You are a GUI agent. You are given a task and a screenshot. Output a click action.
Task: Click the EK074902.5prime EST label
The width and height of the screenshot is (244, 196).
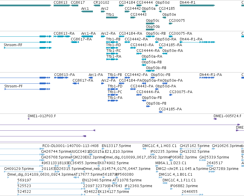click(113, 163)
